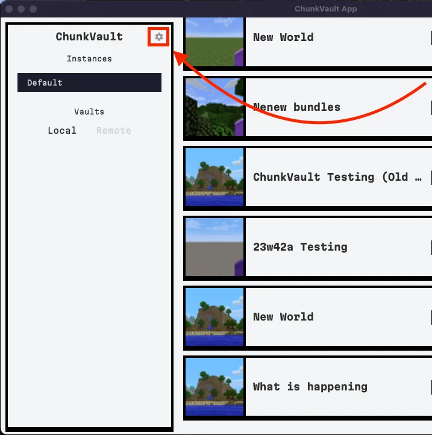Click the Vaults section heading
Image resolution: width=432 pixels, height=435 pixels.
coord(89,112)
